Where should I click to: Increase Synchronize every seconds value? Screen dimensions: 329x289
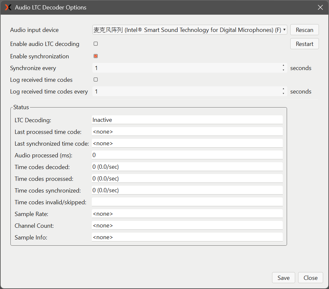coord(283,65)
